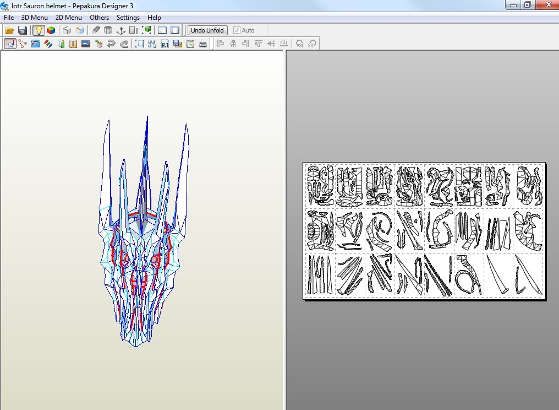The width and height of the screenshot is (559, 410).
Task: Toggle the light bulb lighting icon
Action: [x=39, y=30]
